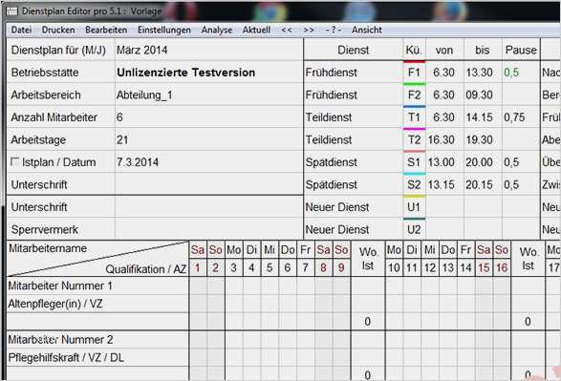Select the T2 Teildienst magenta code cell
The image size is (561, 381).
pos(415,139)
